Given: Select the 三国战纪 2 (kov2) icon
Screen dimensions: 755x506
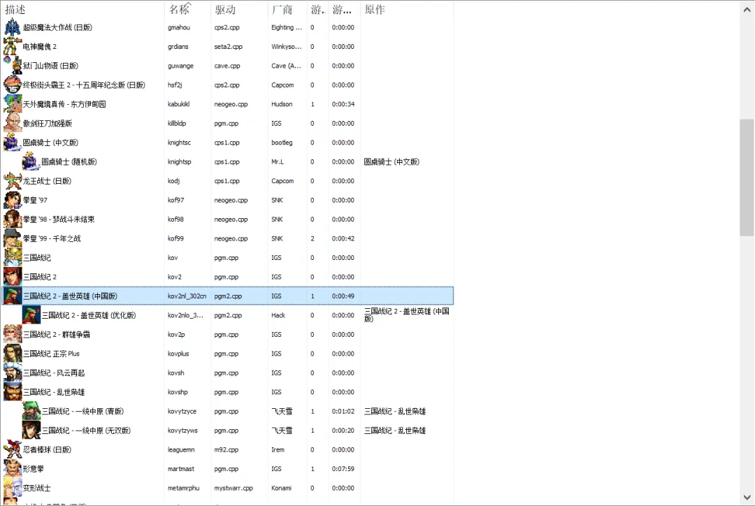Looking at the screenshot, I should 13,277.
